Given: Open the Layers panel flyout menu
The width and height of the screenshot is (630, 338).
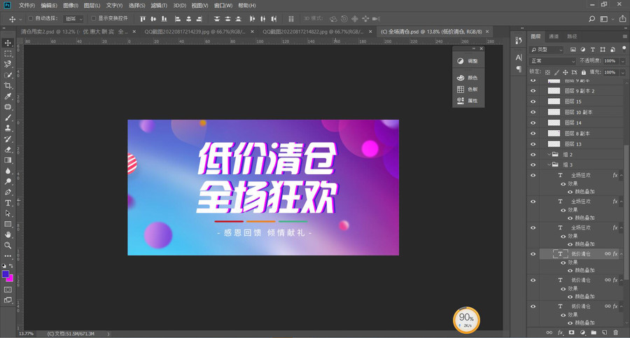Looking at the screenshot, I should tap(624, 36).
